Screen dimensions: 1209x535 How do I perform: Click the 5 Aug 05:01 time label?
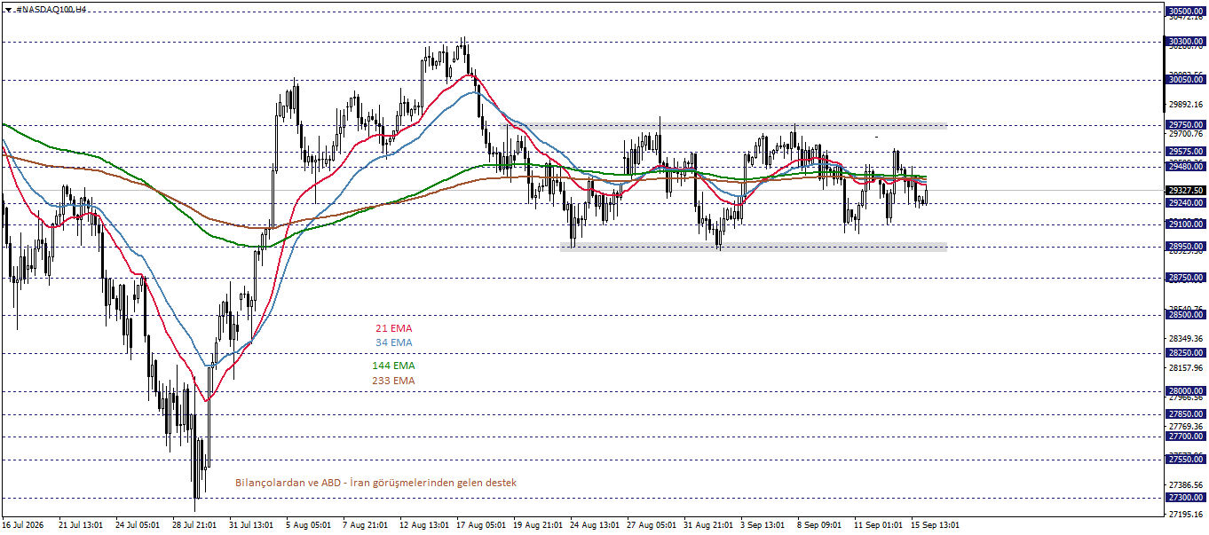point(308,525)
